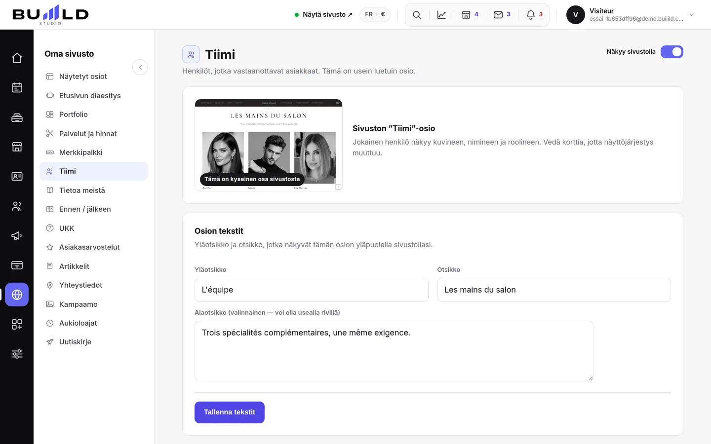Open the store orders icon with badge 4

pos(470,15)
